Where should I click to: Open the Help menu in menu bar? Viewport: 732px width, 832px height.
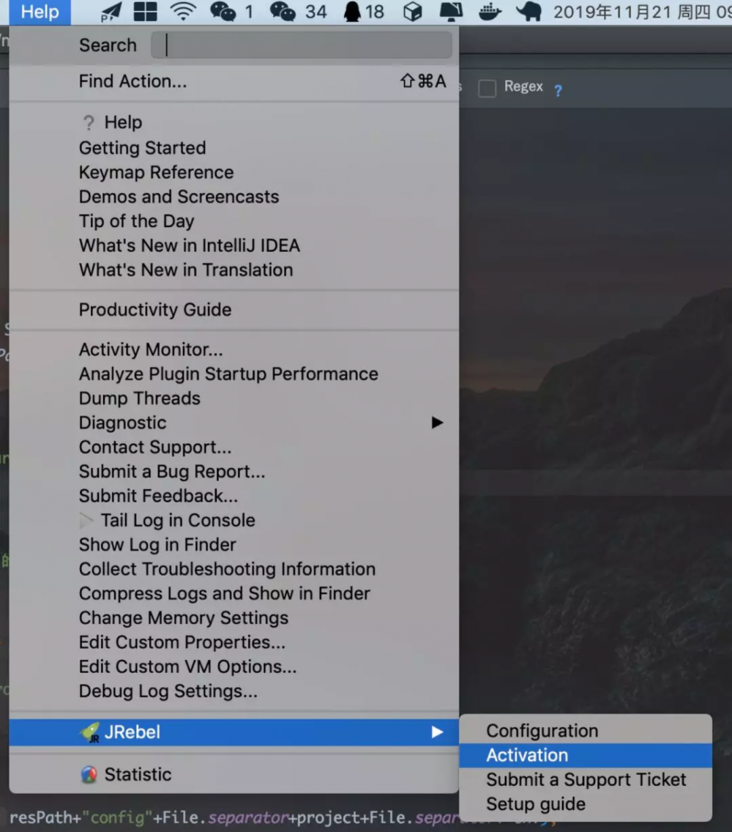click(40, 12)
